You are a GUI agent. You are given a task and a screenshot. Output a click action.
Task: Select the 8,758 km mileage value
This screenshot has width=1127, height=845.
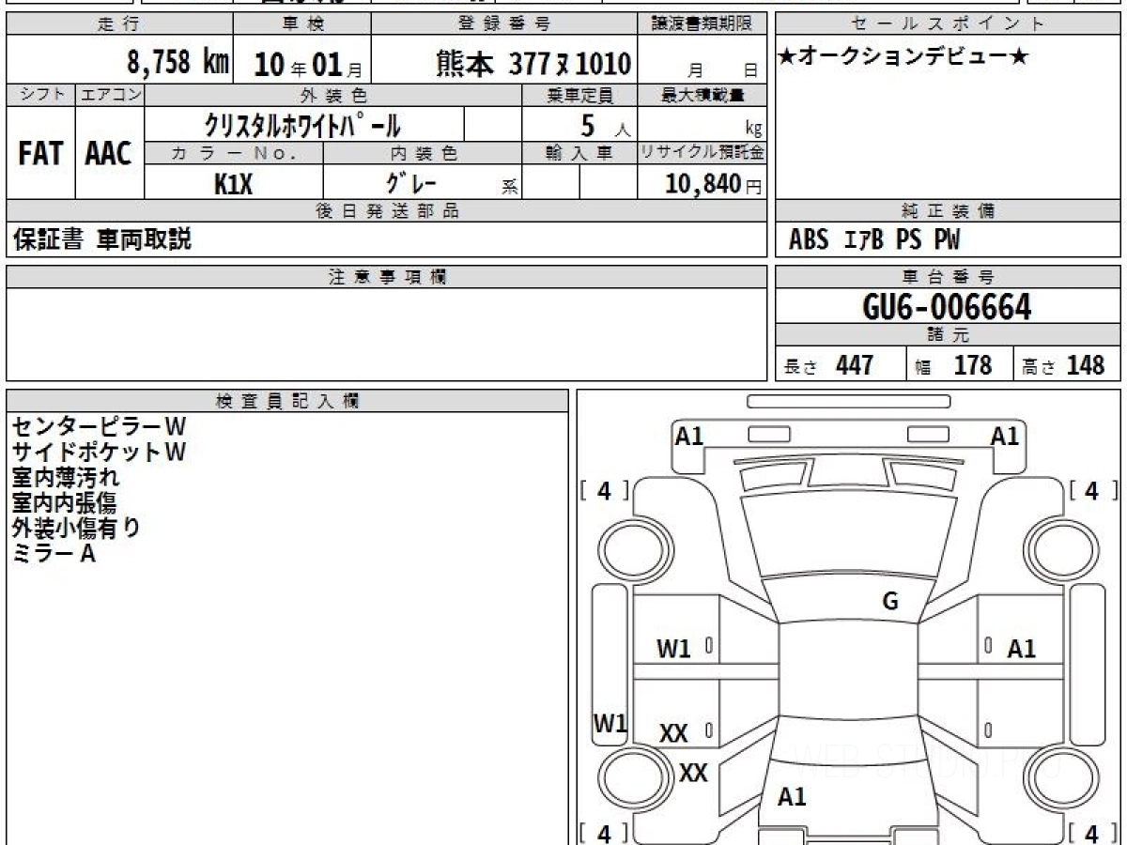click(x=178, y=63)
